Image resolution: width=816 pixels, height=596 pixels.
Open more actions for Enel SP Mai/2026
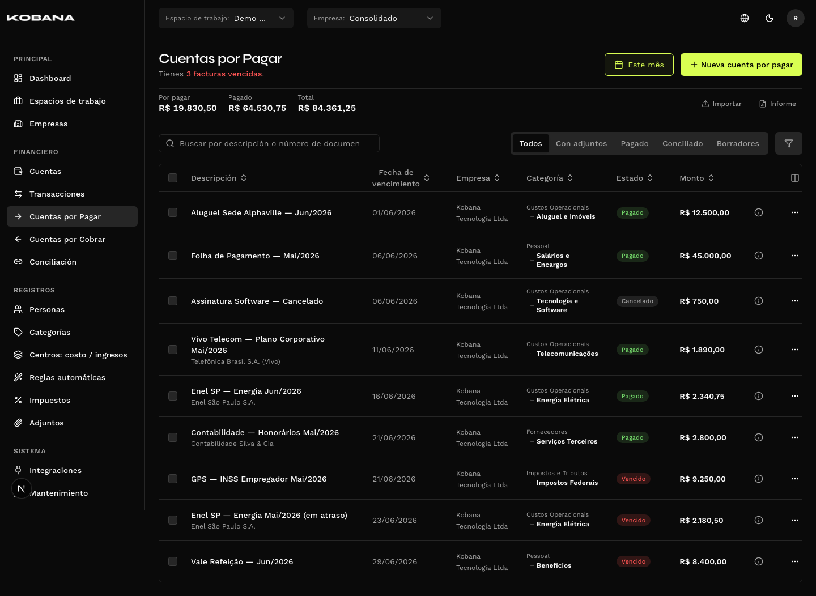point(795,520)
